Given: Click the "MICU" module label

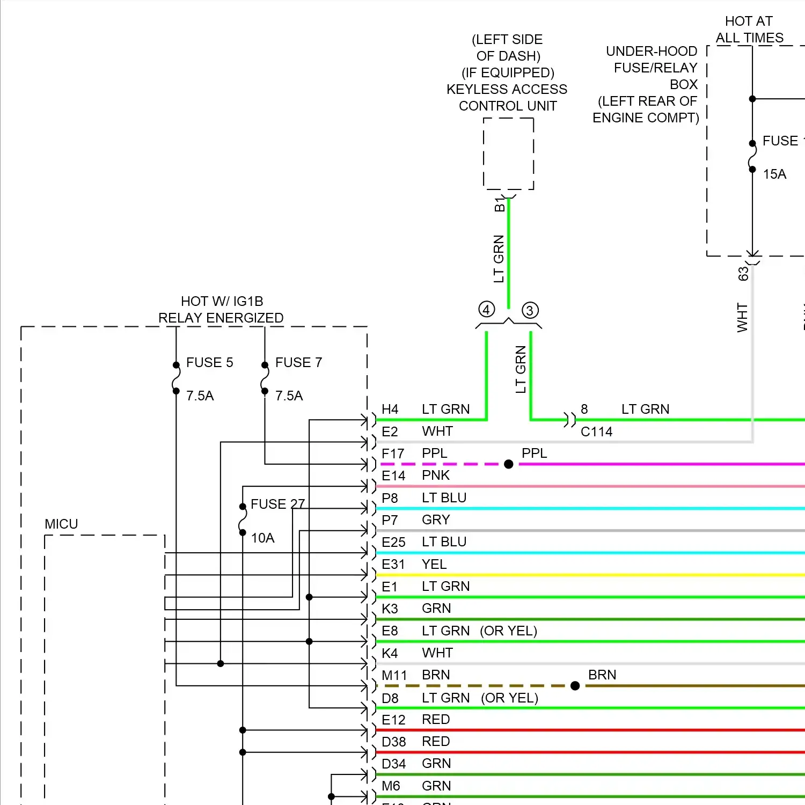Looking at the screenshot, I should pos(61,524).
